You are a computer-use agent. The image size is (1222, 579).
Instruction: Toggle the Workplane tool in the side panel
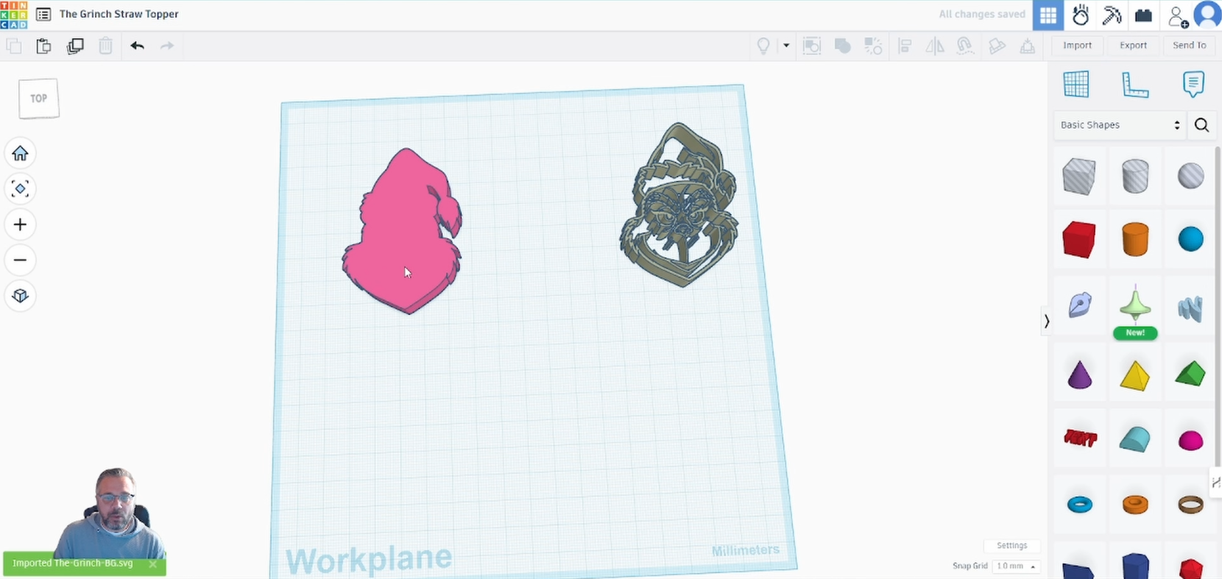click(1076, 85)
